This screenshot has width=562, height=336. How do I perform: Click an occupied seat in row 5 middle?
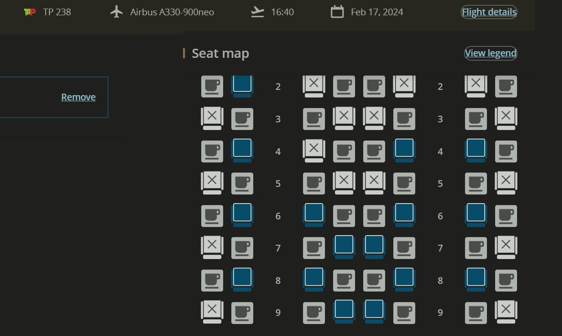(344, 182)
